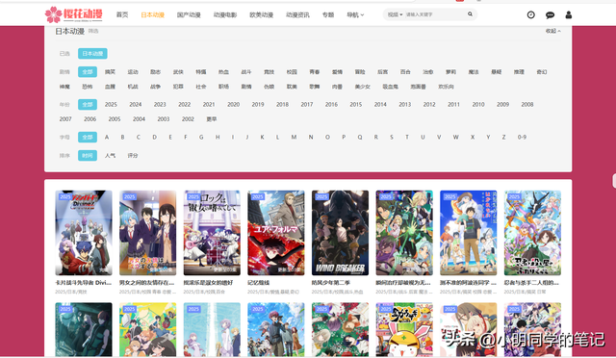616x358 pixels.
Task: Sort results by 人气
Action: tap(110, 156)
